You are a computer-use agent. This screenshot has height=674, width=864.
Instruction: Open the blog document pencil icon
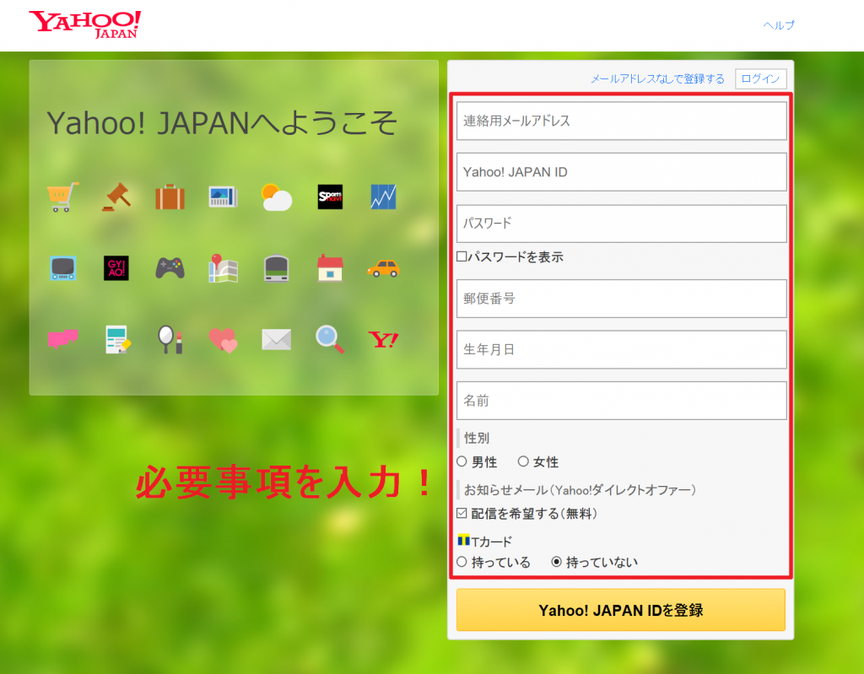[x=117, y=339]
